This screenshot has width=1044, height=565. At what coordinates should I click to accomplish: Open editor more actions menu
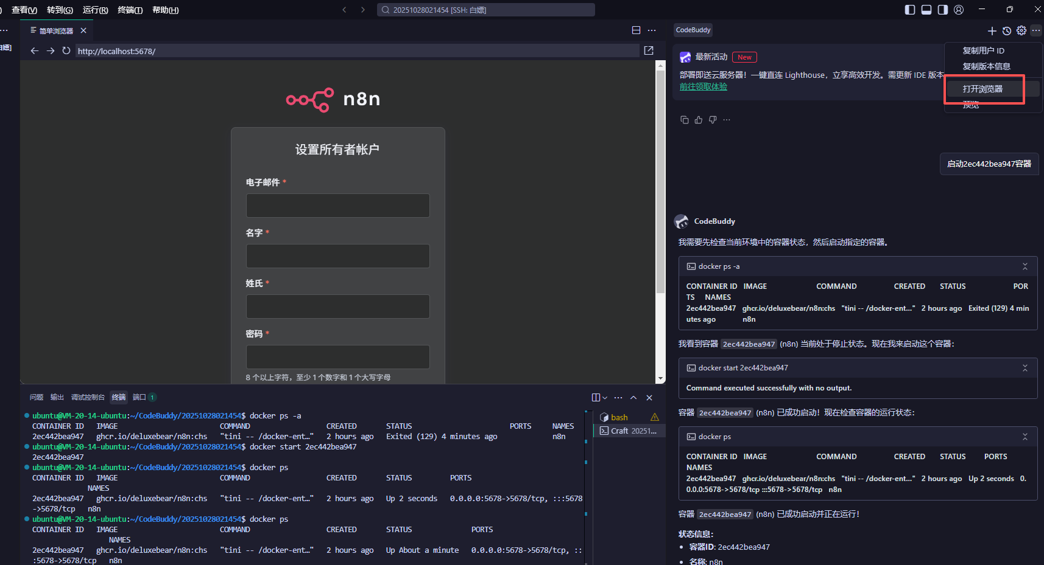(652, 30)
